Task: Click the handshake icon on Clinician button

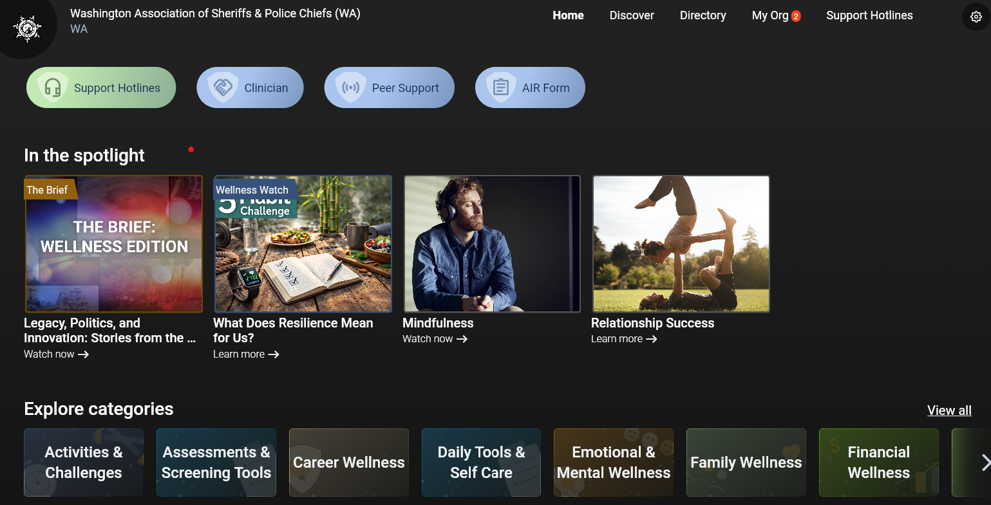Action: pos(223,87)
